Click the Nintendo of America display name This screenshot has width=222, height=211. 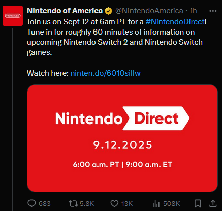(65, 11)
